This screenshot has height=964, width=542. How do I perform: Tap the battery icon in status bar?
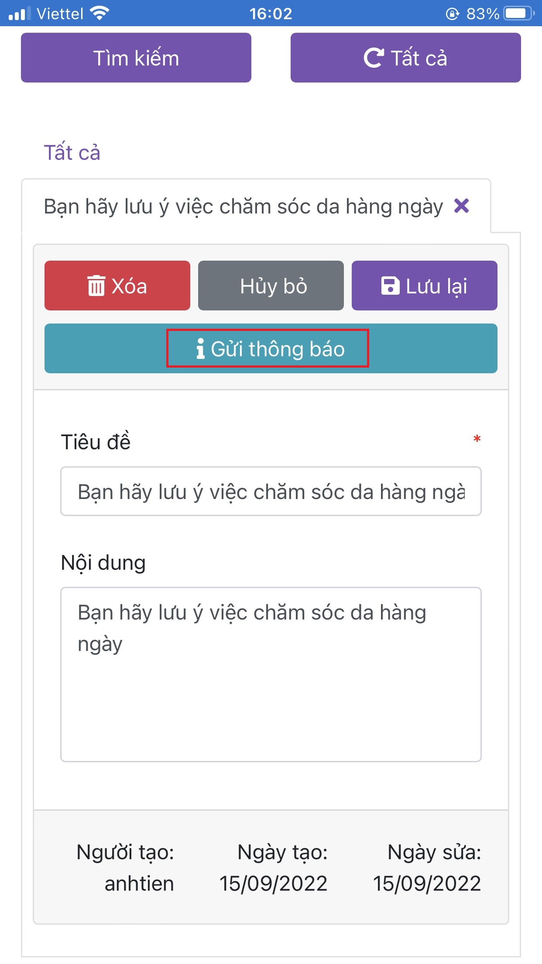point(519,14)
